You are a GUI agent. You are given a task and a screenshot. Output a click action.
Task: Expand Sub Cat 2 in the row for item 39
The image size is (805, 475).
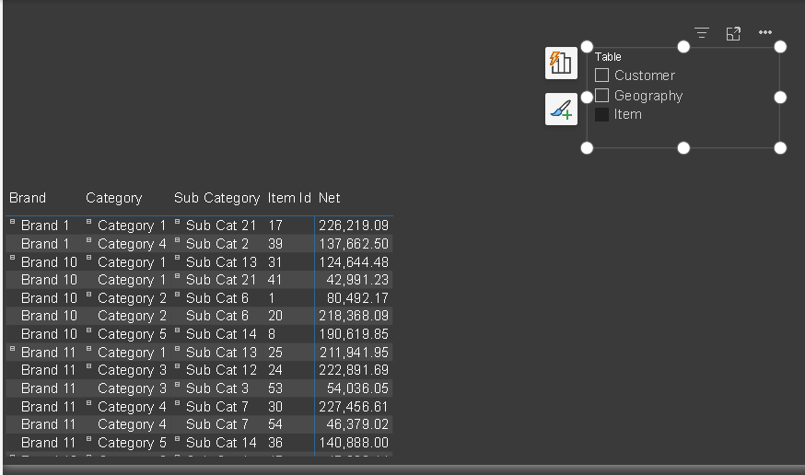coord(177,240)
